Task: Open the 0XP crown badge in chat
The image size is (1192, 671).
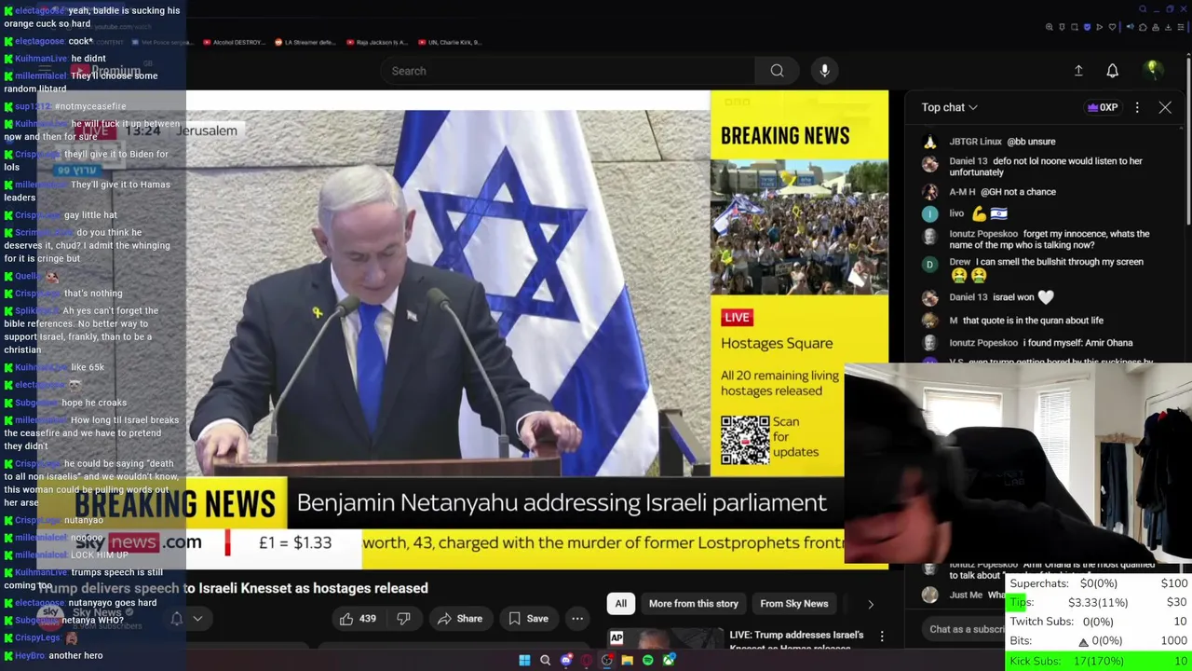Action: tap(1102, 107)
